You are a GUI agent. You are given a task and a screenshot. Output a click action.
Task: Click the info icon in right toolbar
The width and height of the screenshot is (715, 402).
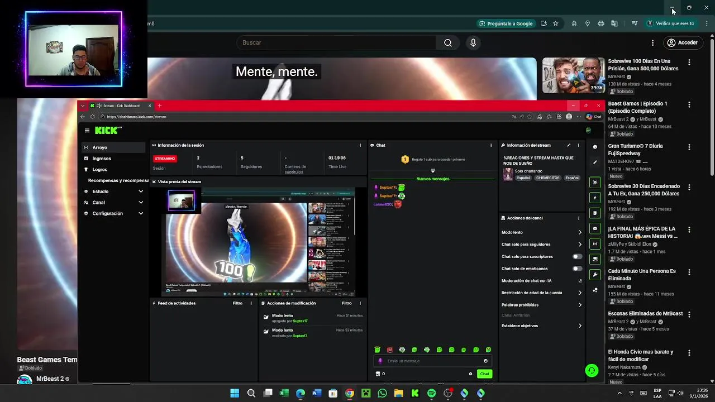pyautogui.click(x=595, y=147)
